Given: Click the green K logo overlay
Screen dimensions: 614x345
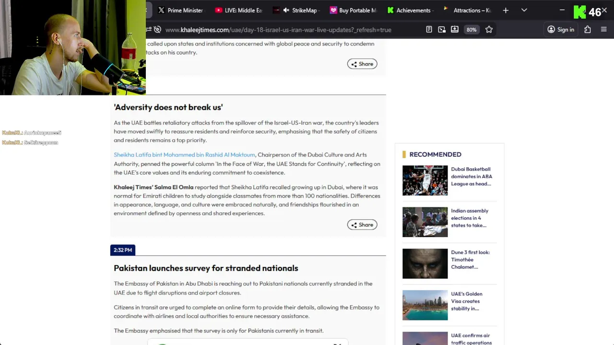Looking at the screenshot, I should click(x=580, y=12).
